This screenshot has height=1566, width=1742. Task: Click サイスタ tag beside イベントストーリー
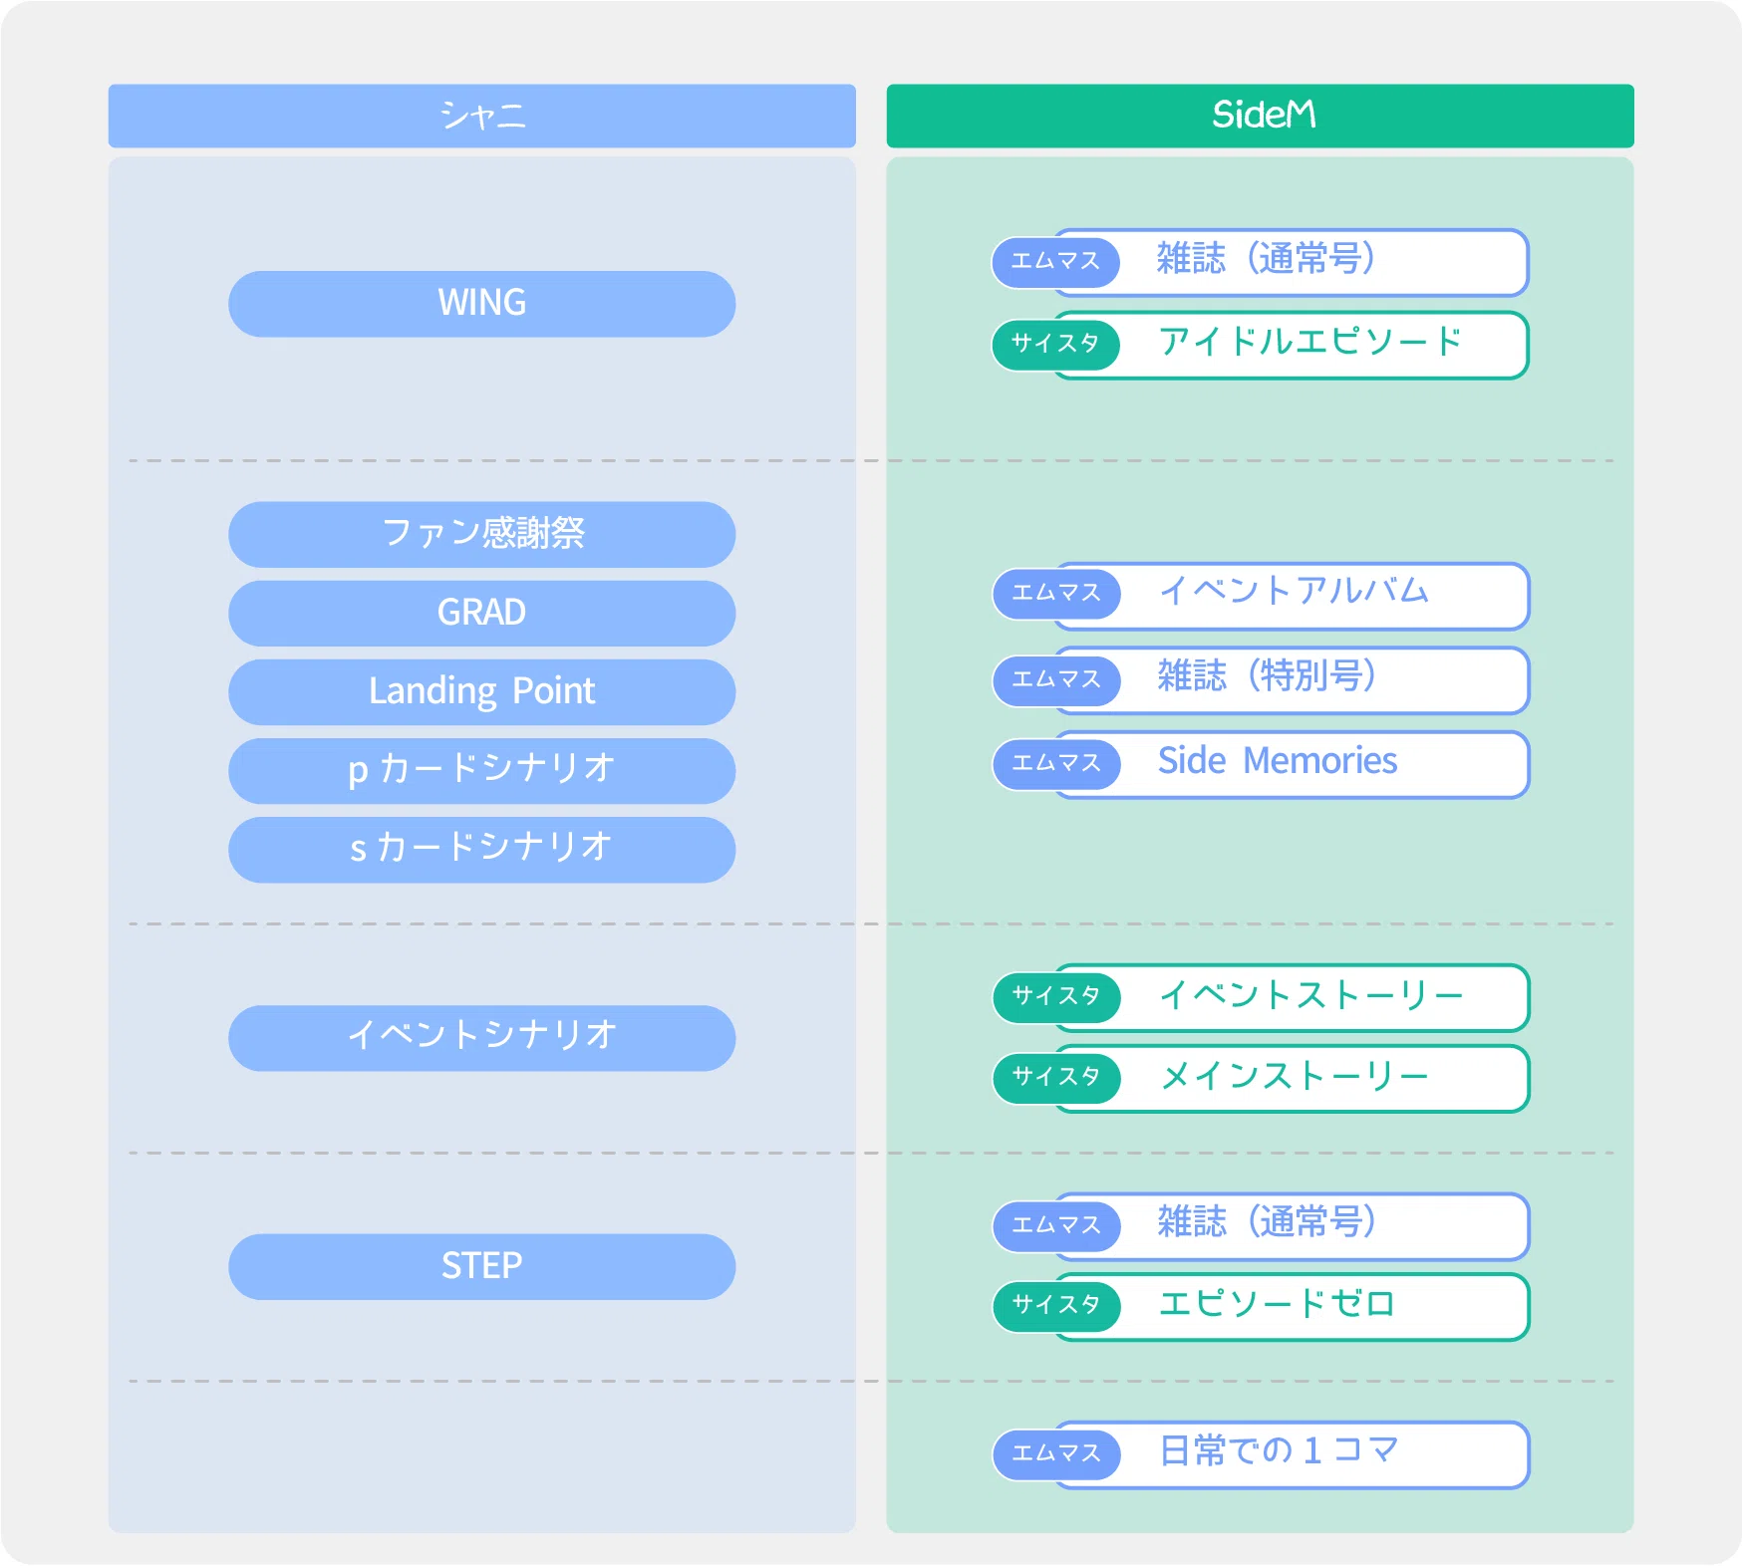pyautogui.click(x=1056, y=996)
